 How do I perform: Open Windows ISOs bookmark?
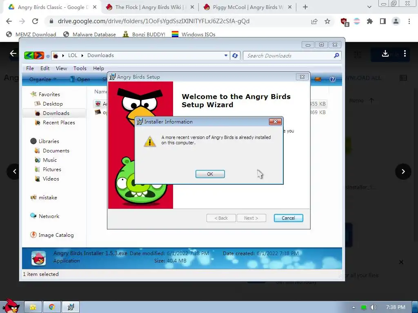[x=193, y=34]
